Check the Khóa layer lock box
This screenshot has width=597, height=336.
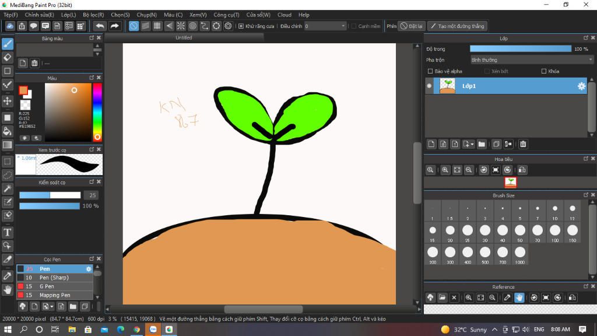(544, 71)
